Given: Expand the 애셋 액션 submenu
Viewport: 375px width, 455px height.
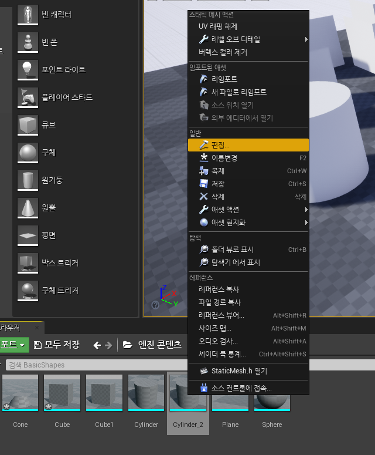Looking at the screenshot, I should click(248, 210).
